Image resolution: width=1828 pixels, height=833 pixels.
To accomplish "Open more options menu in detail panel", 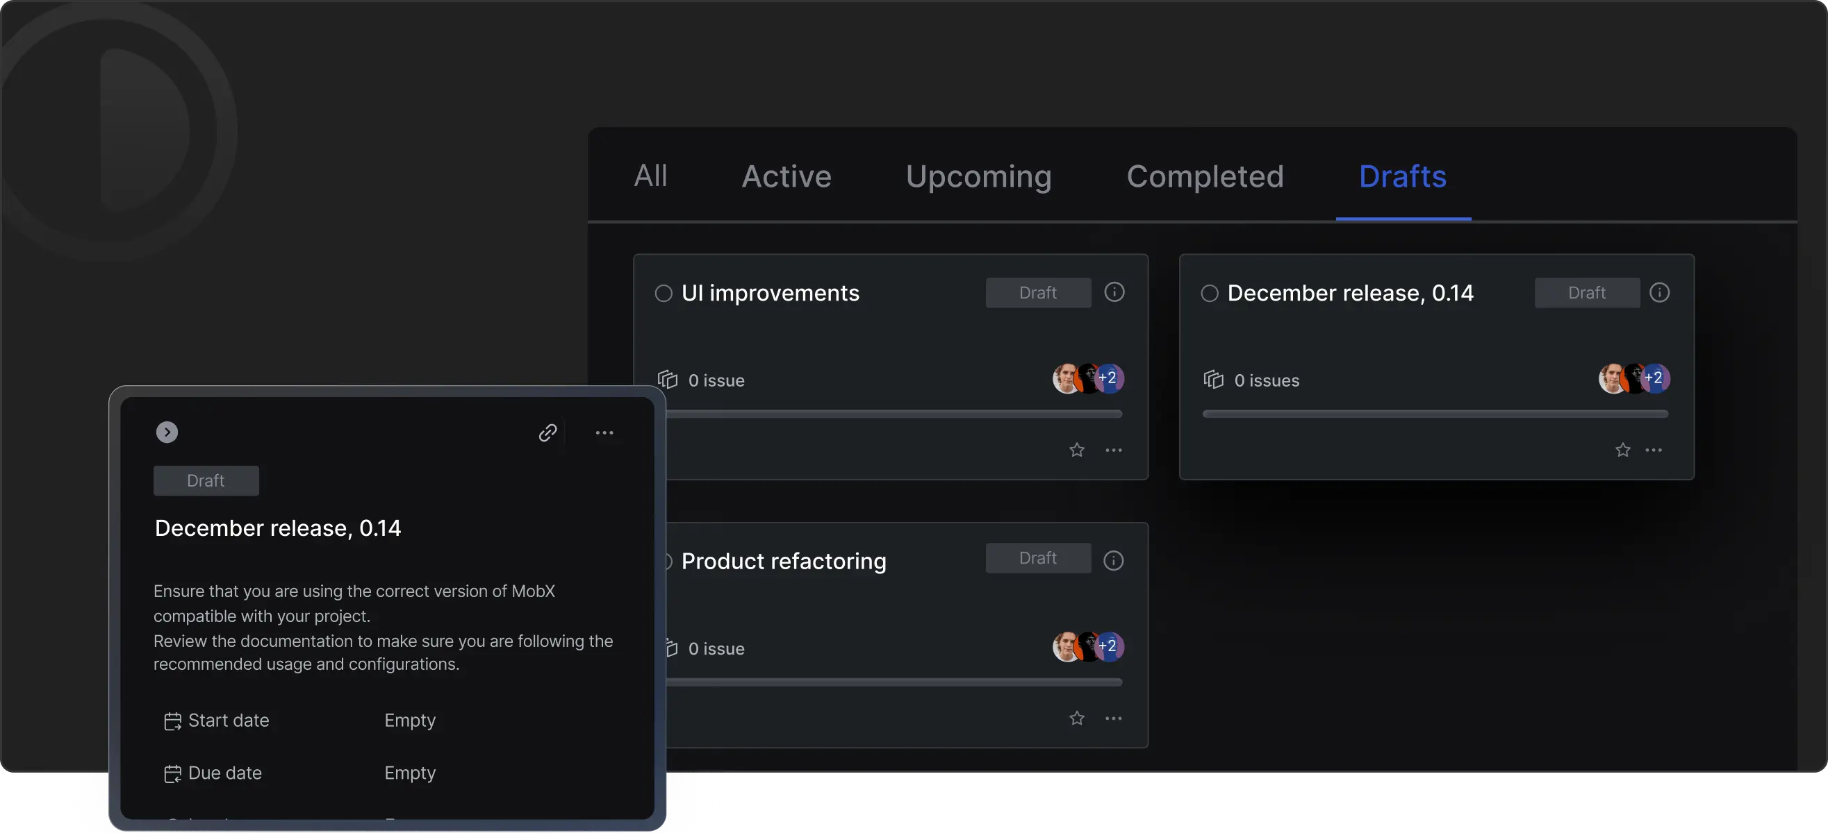I will (x=604, y=432).
